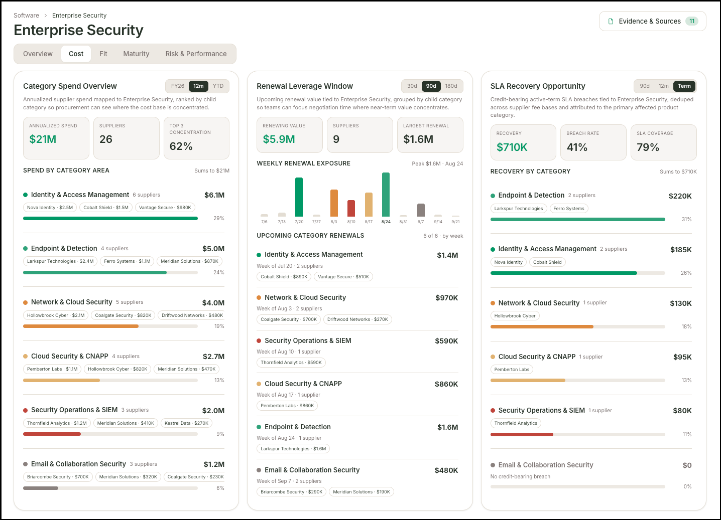Switch Category Spend to YTD

pyautogui.click(x=218, y=86)
